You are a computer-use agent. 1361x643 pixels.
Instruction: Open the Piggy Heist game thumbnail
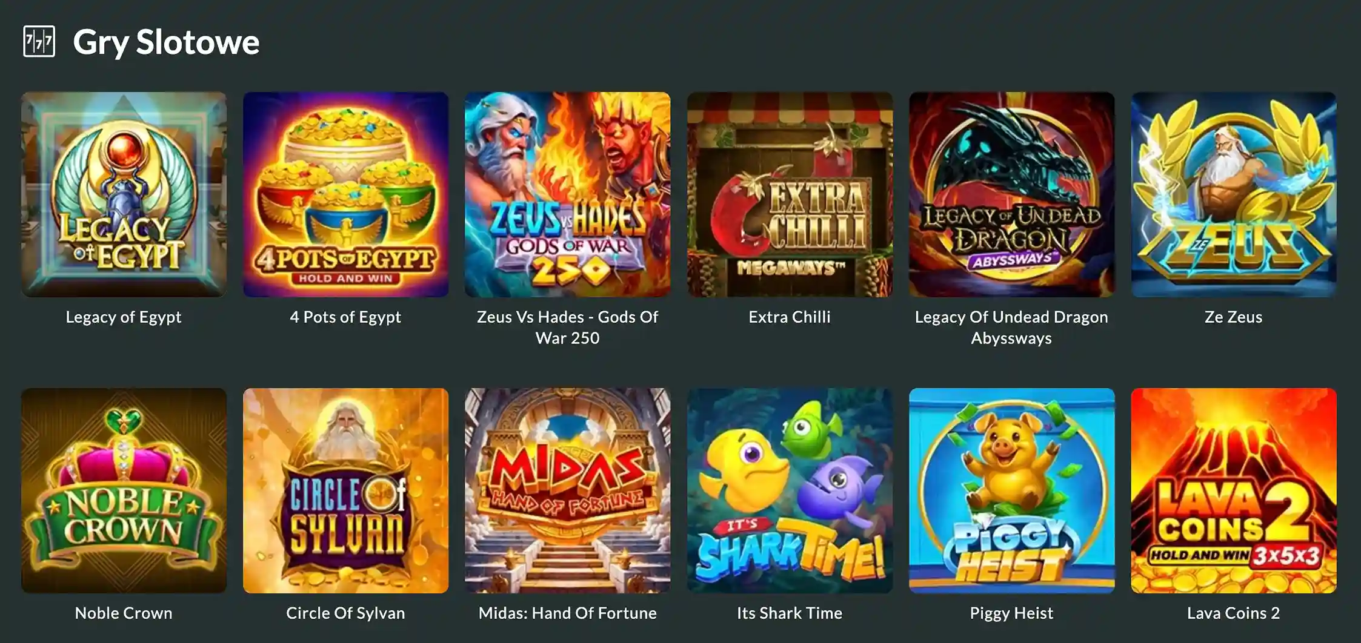click(1011, 490)
